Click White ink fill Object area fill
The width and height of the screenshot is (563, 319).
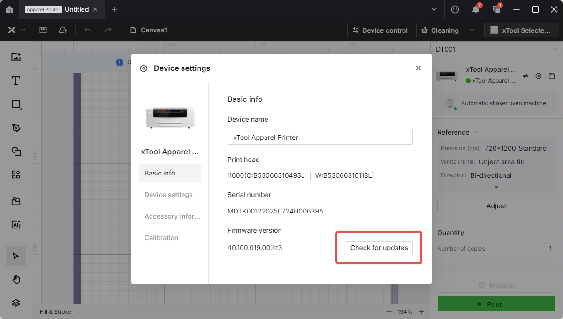coord(501,162)
